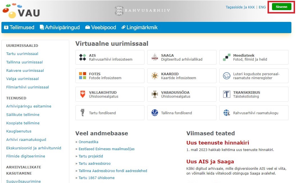Click Rahvusarhiivi raamatukogu icon
The height and width of the screenshot is (183, 297).
(227, 113)
